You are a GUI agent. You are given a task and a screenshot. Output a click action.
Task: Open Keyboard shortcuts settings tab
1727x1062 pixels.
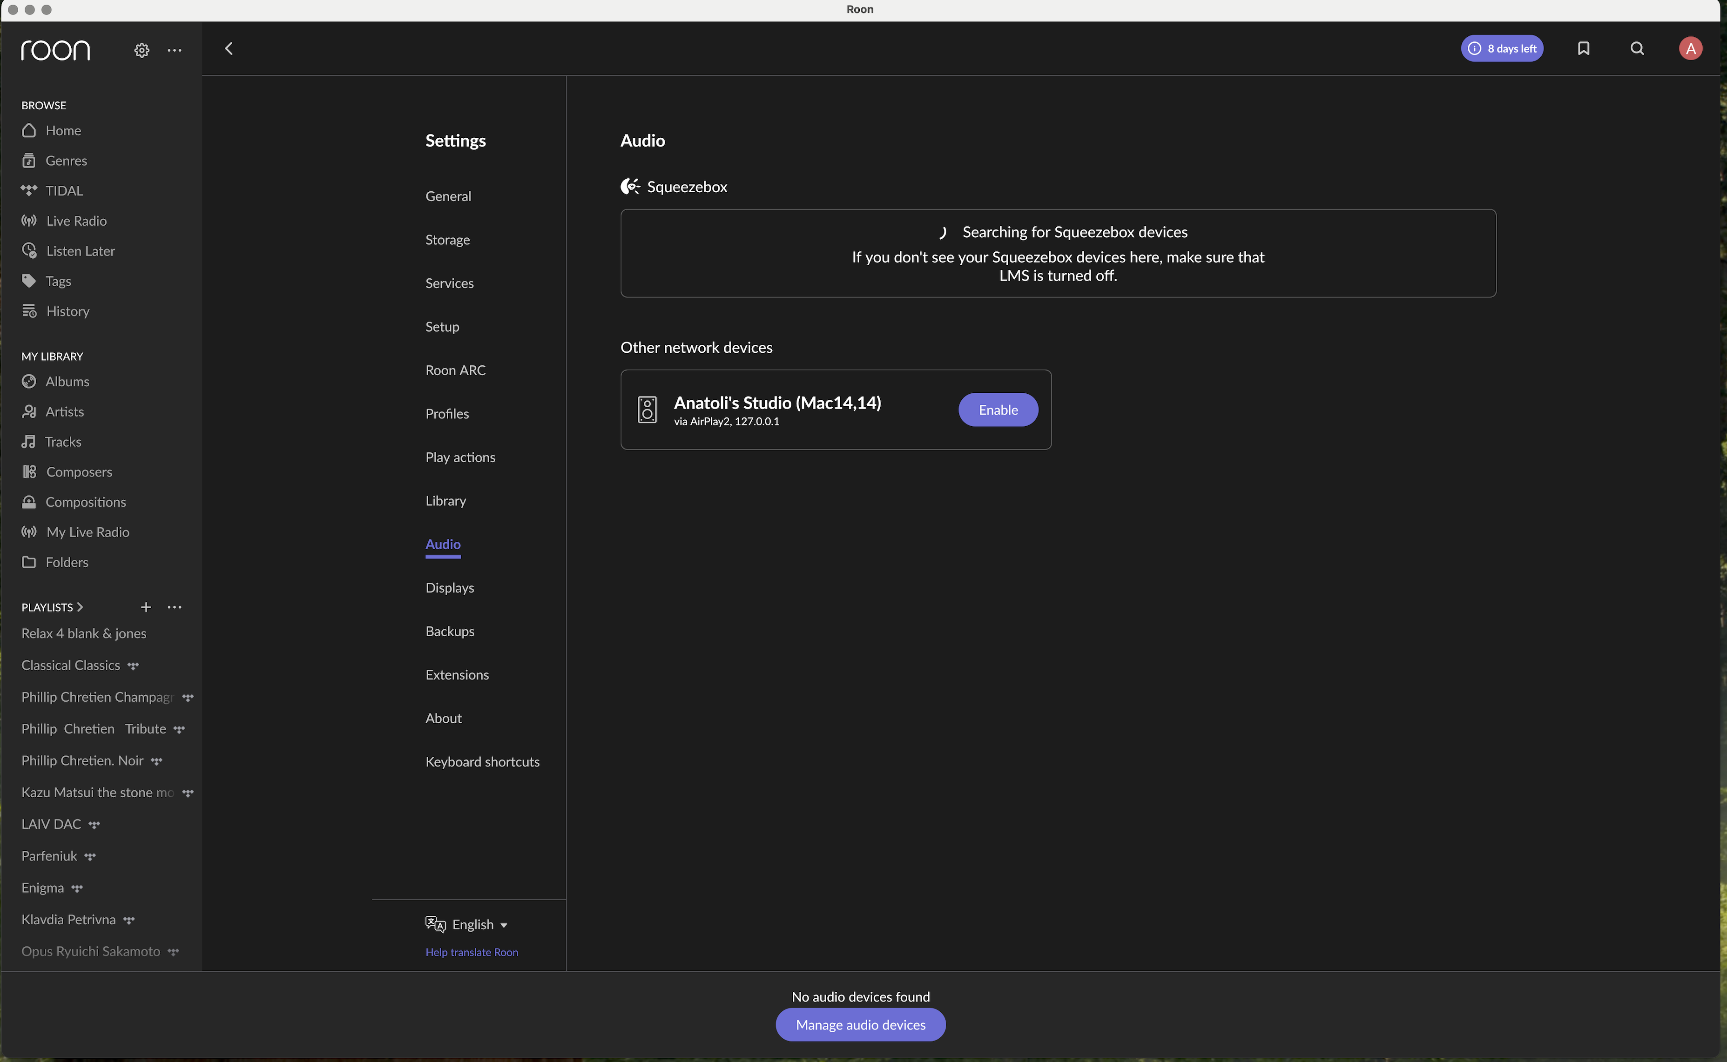(x=482, y=761)
